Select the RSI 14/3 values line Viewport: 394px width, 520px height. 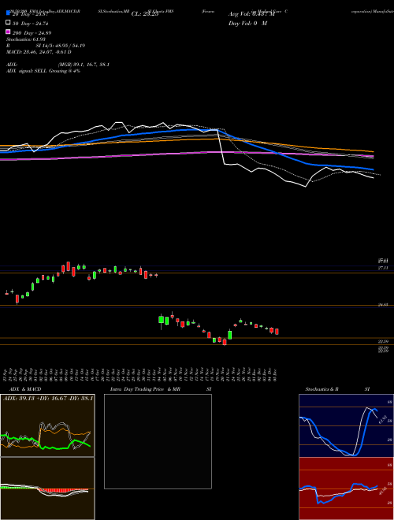46,46
